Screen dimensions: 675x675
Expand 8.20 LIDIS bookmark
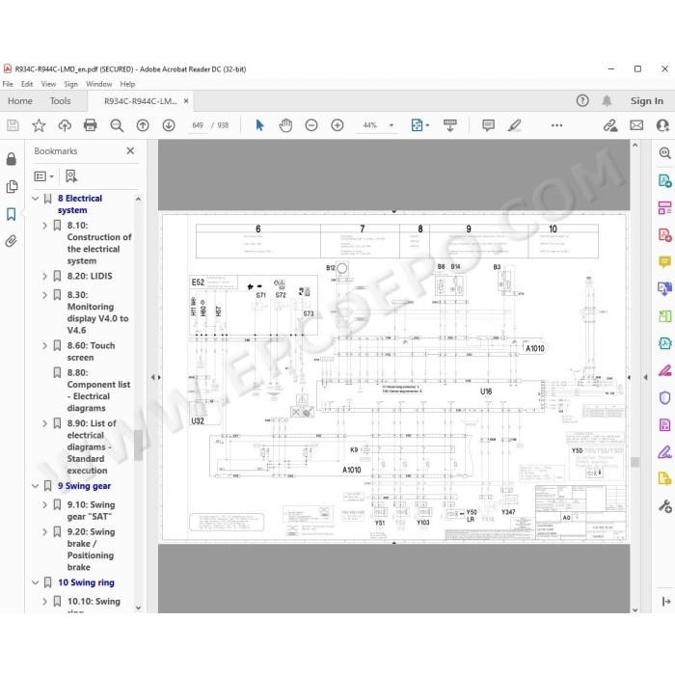tap(44, 276)
